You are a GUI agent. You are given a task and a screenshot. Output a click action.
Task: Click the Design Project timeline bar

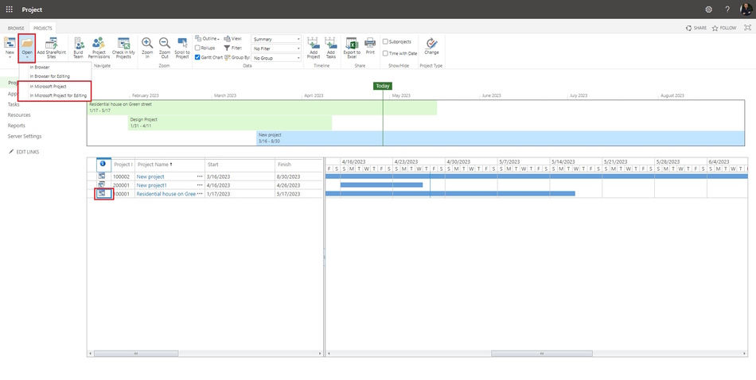point(230,122)
